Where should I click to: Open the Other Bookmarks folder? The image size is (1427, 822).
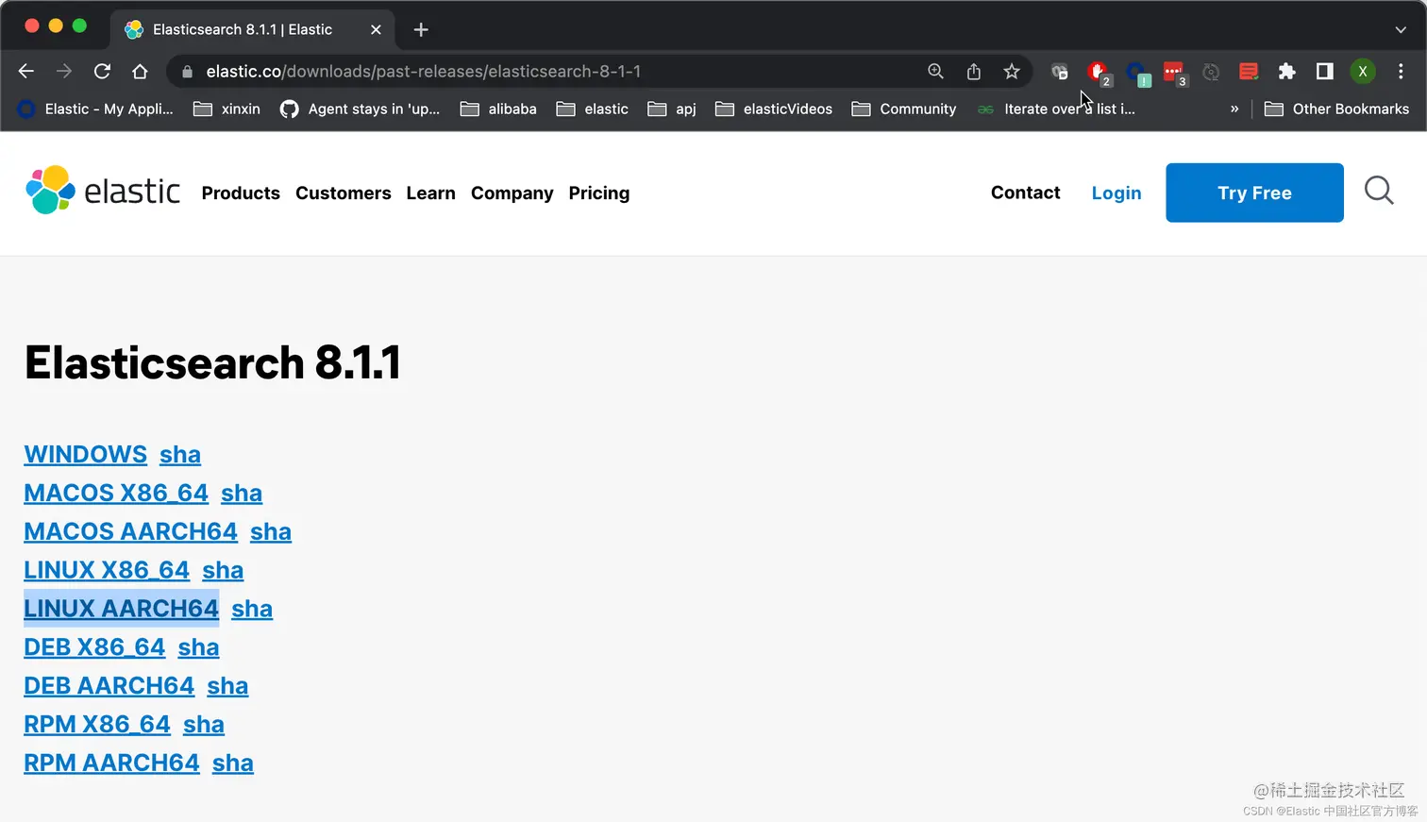tap(1336, 109)
